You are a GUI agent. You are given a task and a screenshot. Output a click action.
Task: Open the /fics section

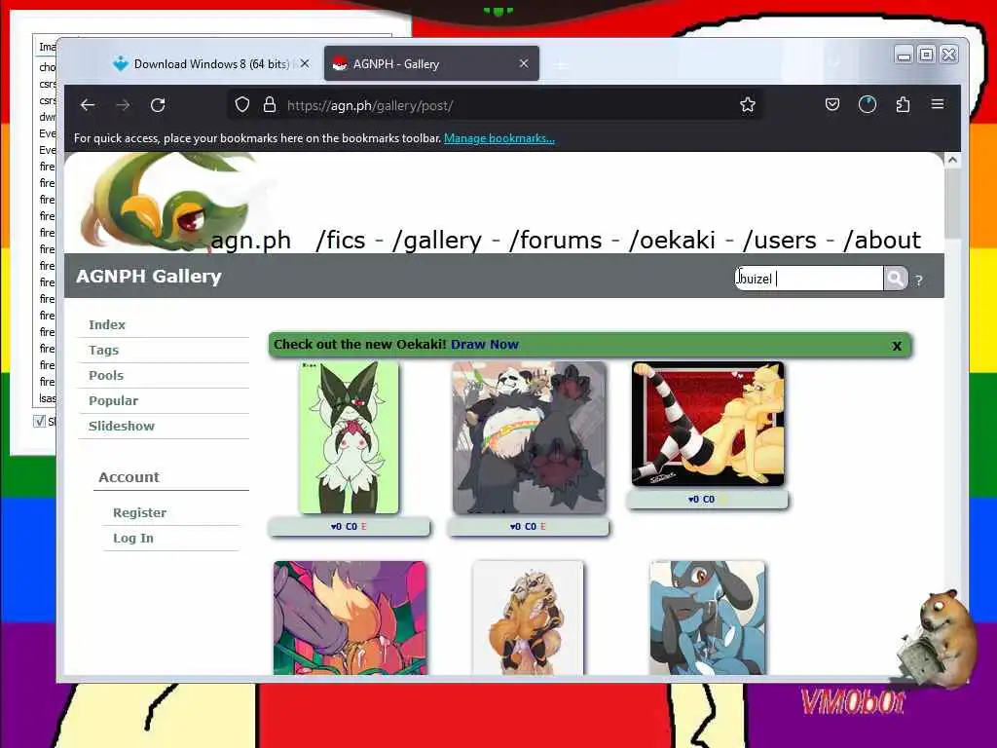point(340,241)
